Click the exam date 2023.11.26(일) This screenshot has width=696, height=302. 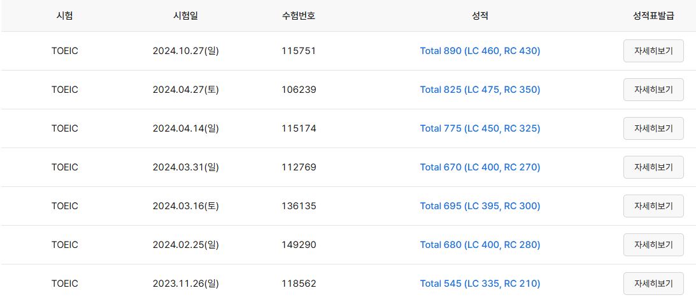click(x=185, y=284)
